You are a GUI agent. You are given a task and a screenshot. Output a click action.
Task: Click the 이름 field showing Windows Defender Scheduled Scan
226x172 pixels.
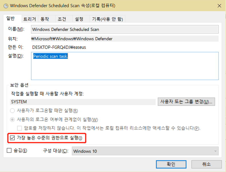click(125, 29)
